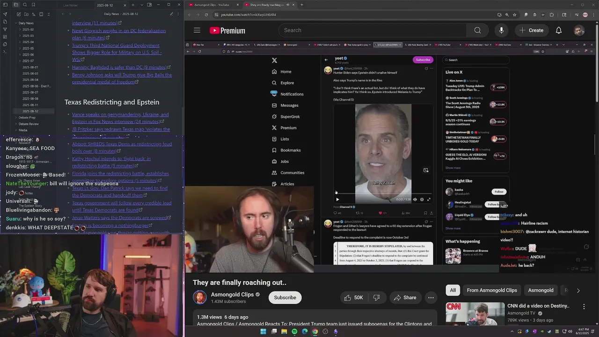Click the New note icon in Obsidian

click(18, 14)
